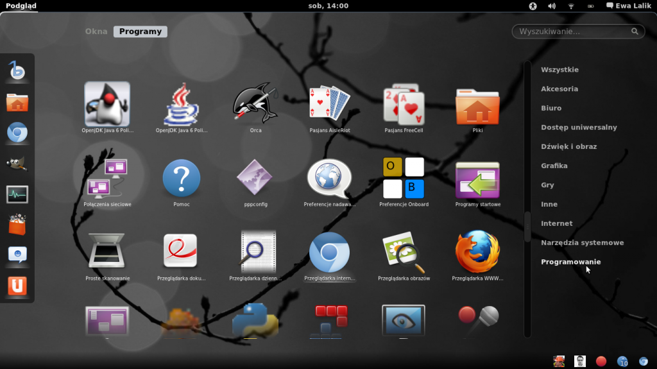657x369 pixels.
Task: Filter by Biuro category
Action: 551,108
